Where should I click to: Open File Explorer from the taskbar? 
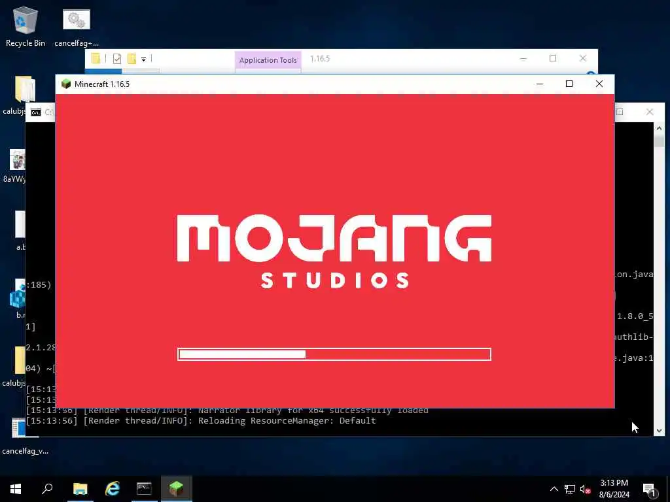(80, 489)
